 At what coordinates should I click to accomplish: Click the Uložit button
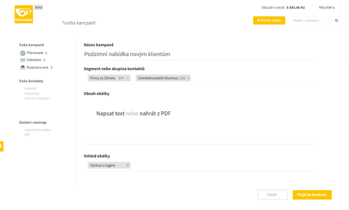272,195
